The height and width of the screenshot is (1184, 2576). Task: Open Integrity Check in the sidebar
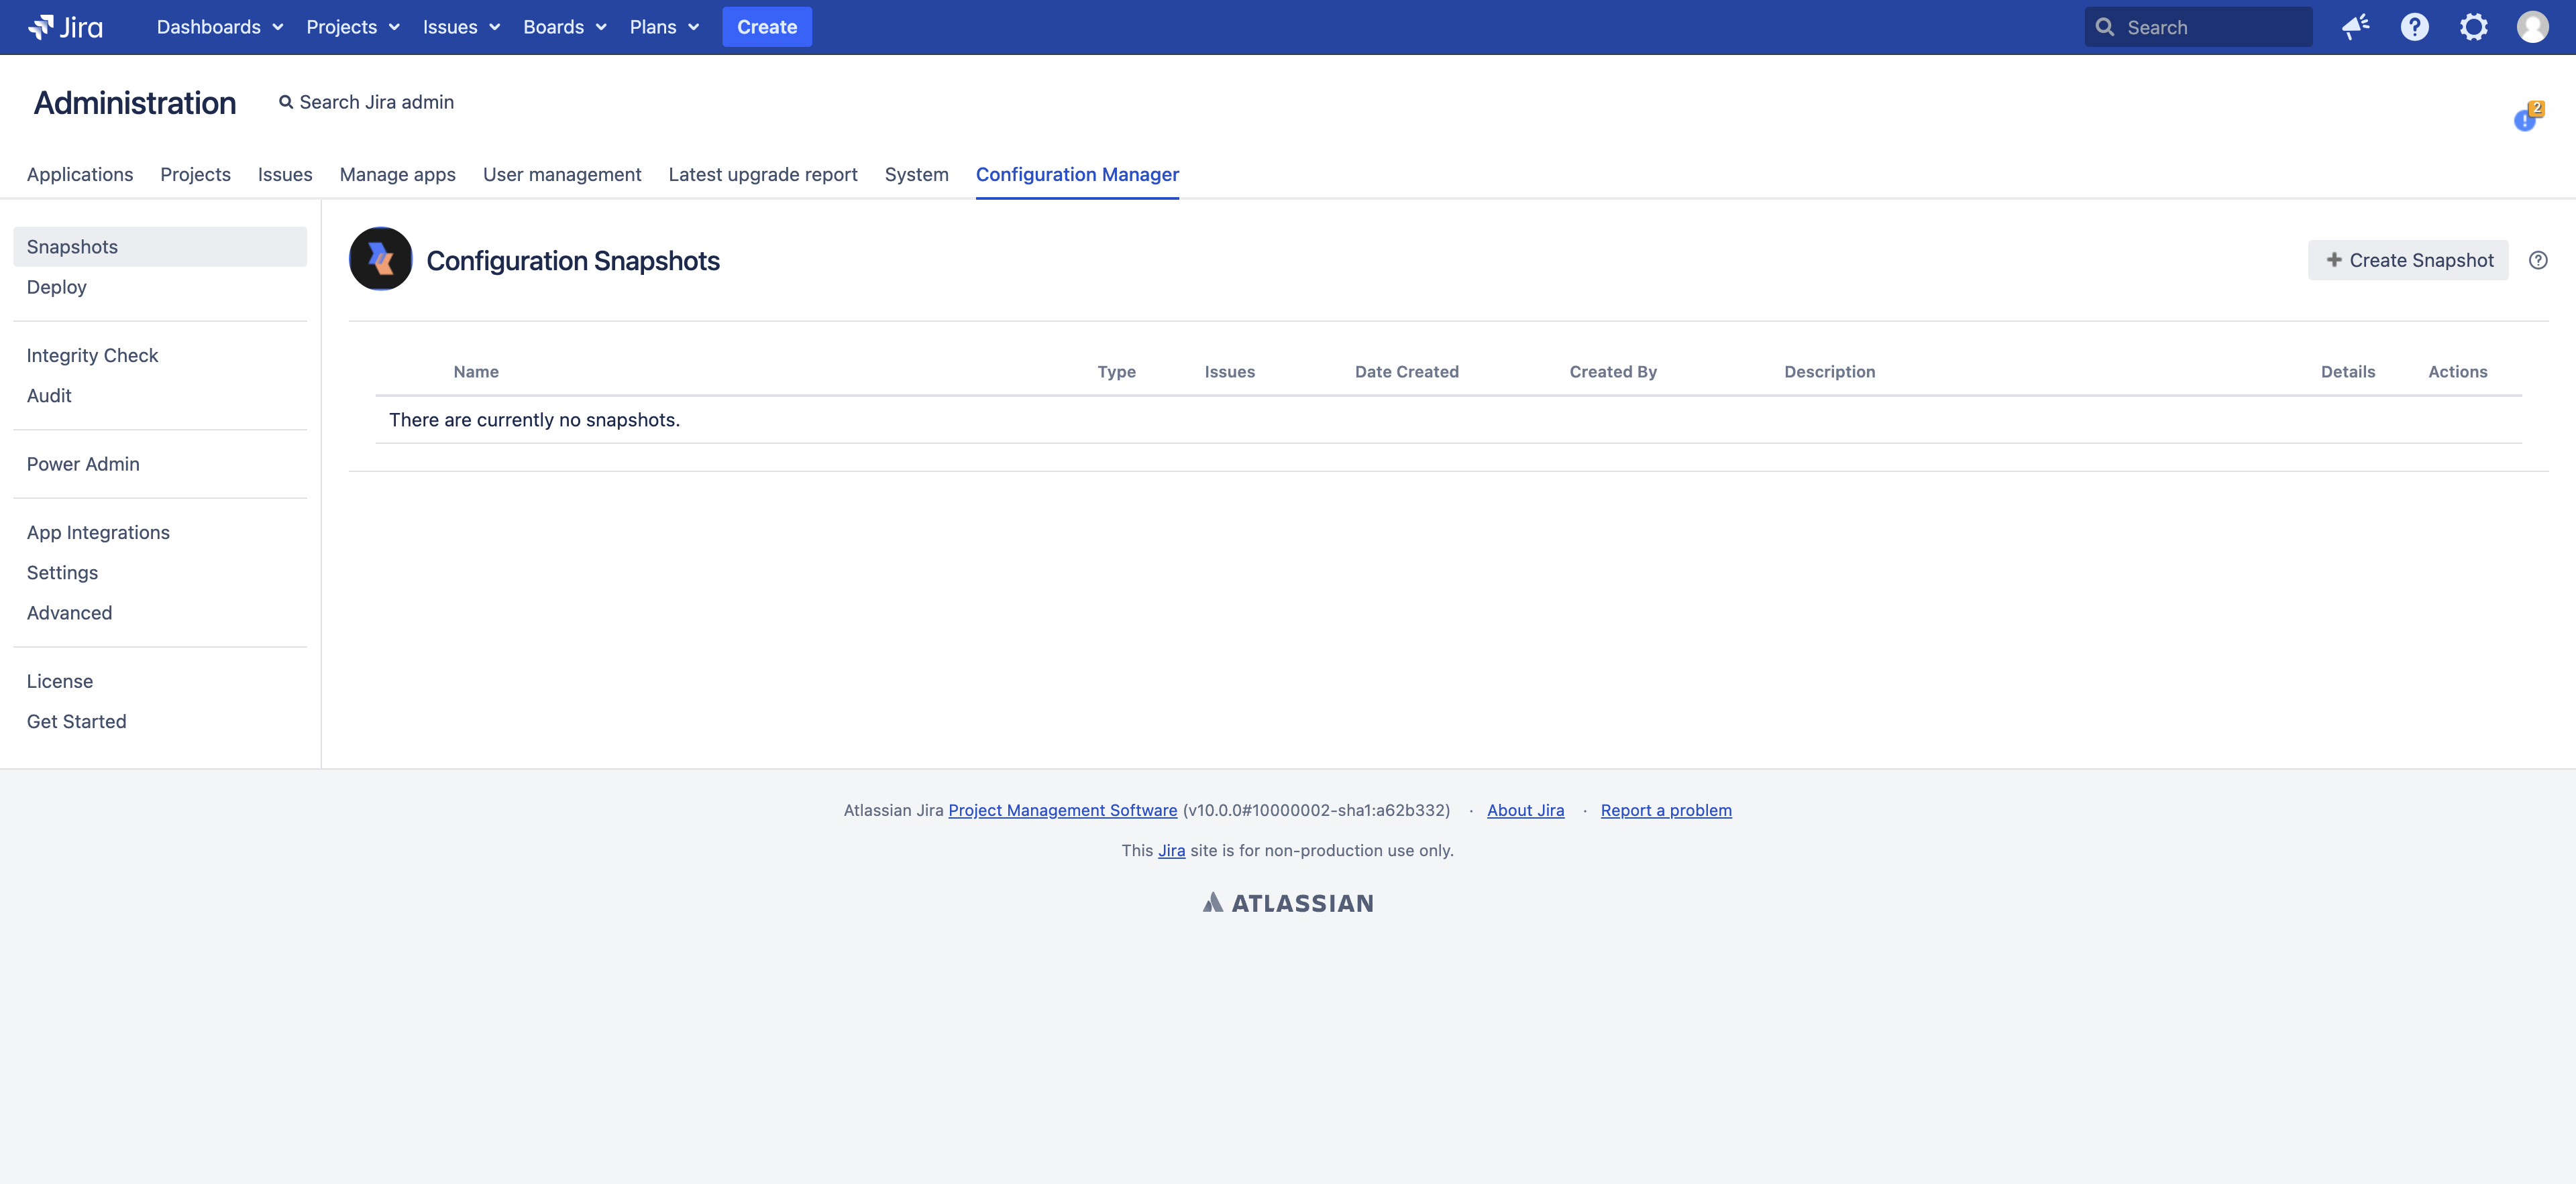(x=160, y=356)
